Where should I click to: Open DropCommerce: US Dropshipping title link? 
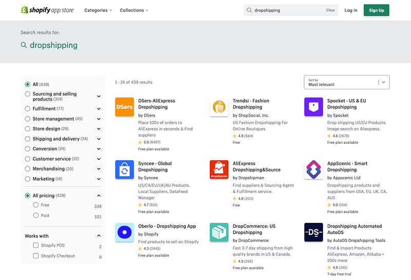point(254,229)
